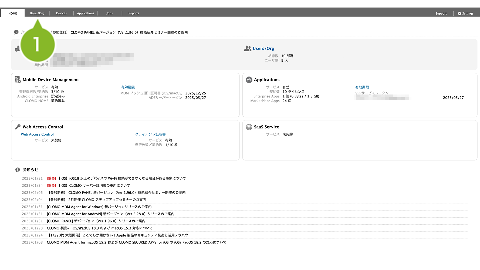The height and width of the screenshot is (270, 480).
Task: Click the SaaS Service globe icon
Action: point(249,127)
